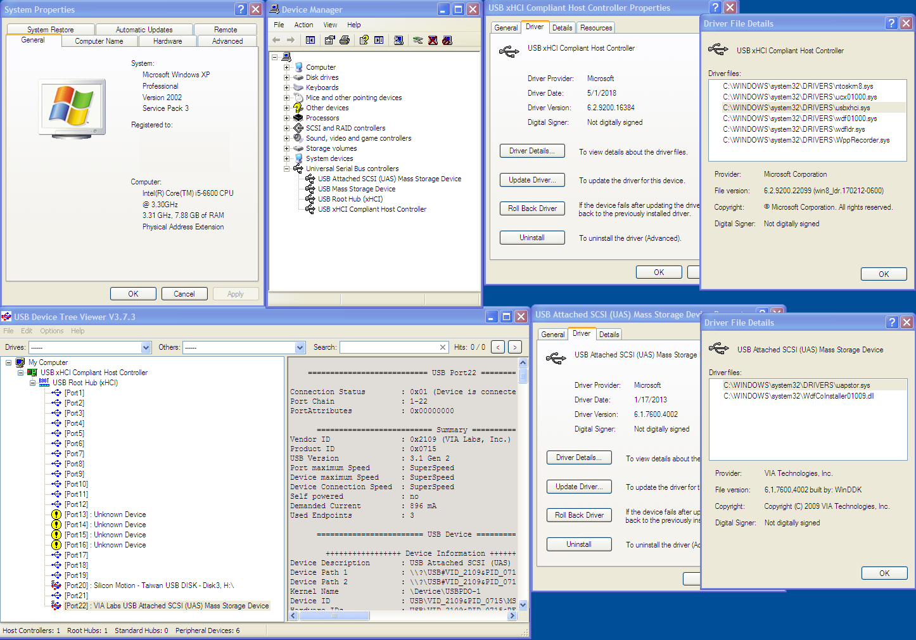Viewport: 916px width, 640px height.
Task: Select WppRecorder.sys in driver files list
Action: pyautogui.click(x=806, y=140)
